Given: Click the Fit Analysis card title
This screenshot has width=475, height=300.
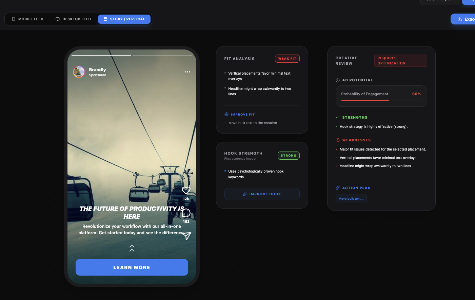Looking at the screenshot, I should tap(239, 59).
